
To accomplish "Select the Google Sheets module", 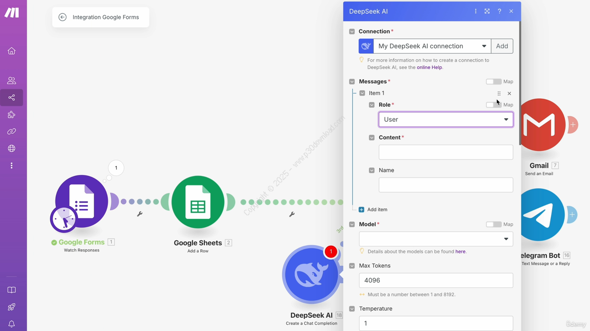I will [198, 202].
